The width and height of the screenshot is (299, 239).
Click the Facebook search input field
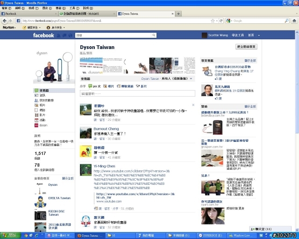pyautogui.click(x=113, y=35)
